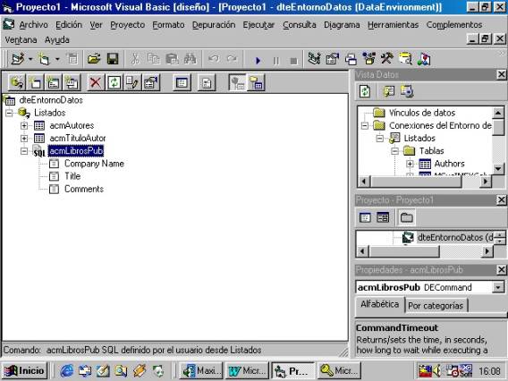
Task: Open the Consulta menu
Action: coord(299,25)
